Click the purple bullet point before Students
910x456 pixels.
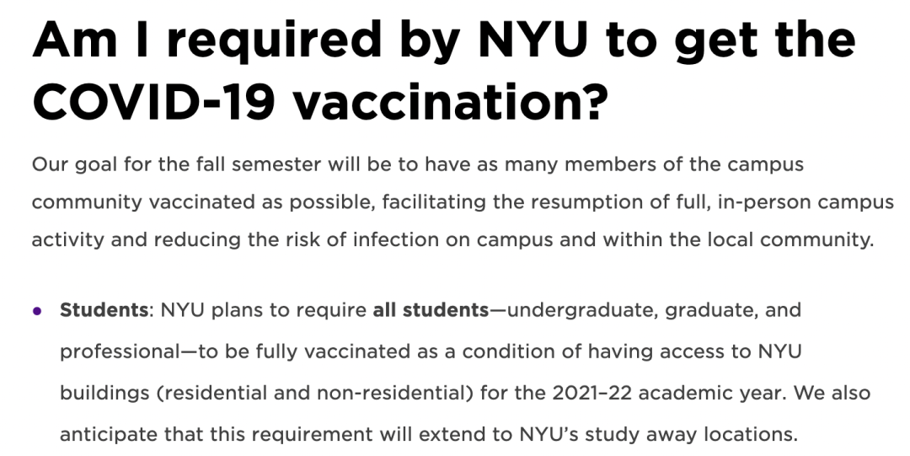[37, 311]
